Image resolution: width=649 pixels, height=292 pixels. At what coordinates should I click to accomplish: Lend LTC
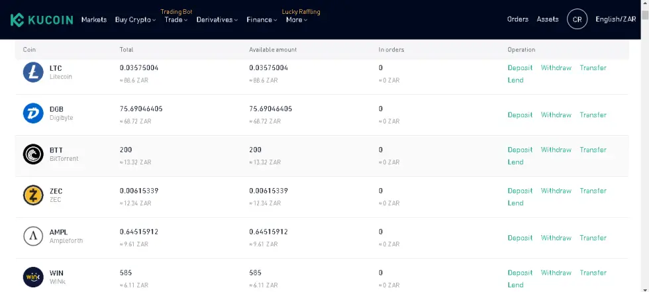[x=515, y=80]
